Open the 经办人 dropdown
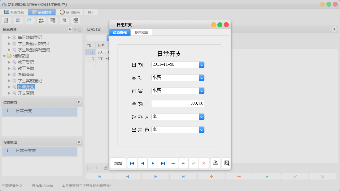This screenshot has height=191, width=340. coord(202,117)
